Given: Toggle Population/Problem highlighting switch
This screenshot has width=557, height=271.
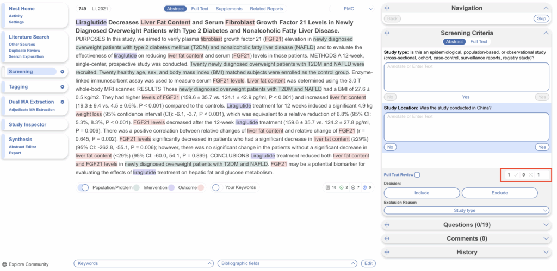Looking at the screenshot, I should (x=83, y=187).
